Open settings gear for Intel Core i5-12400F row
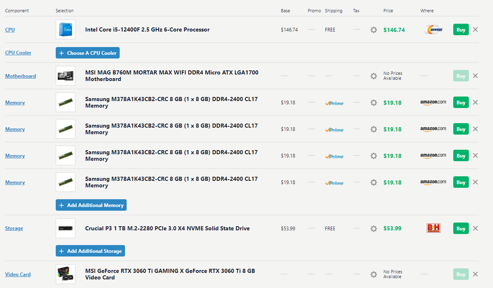Screen dimensions: 493x288 point(373,30)
